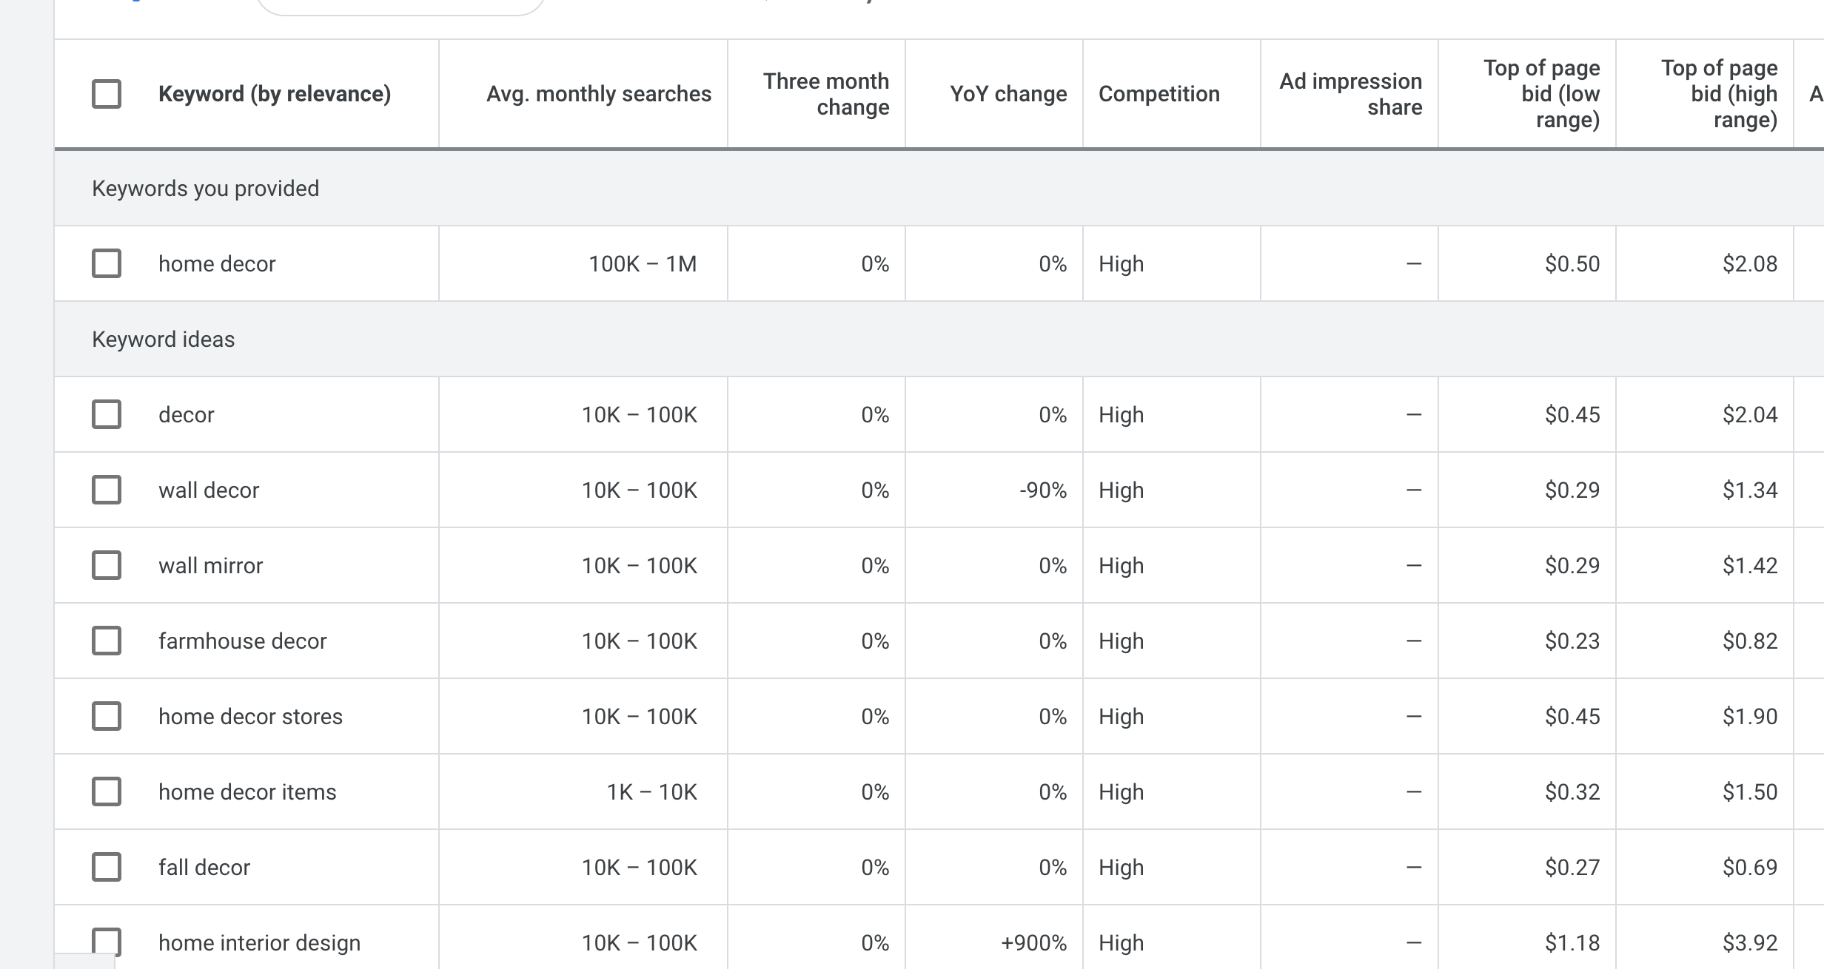
Task: Check the 'home interior design' checkbox
Action: pyautogui.click(x=107, y=941)
